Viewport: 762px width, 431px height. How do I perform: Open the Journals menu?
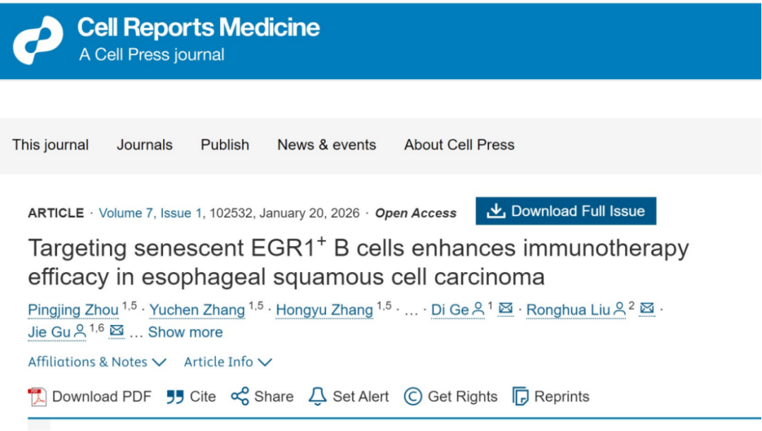tap(145, 145)
